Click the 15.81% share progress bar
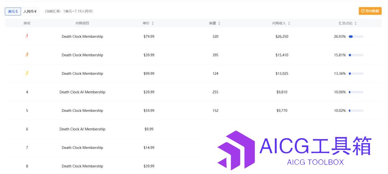 (x=356, y=55)
